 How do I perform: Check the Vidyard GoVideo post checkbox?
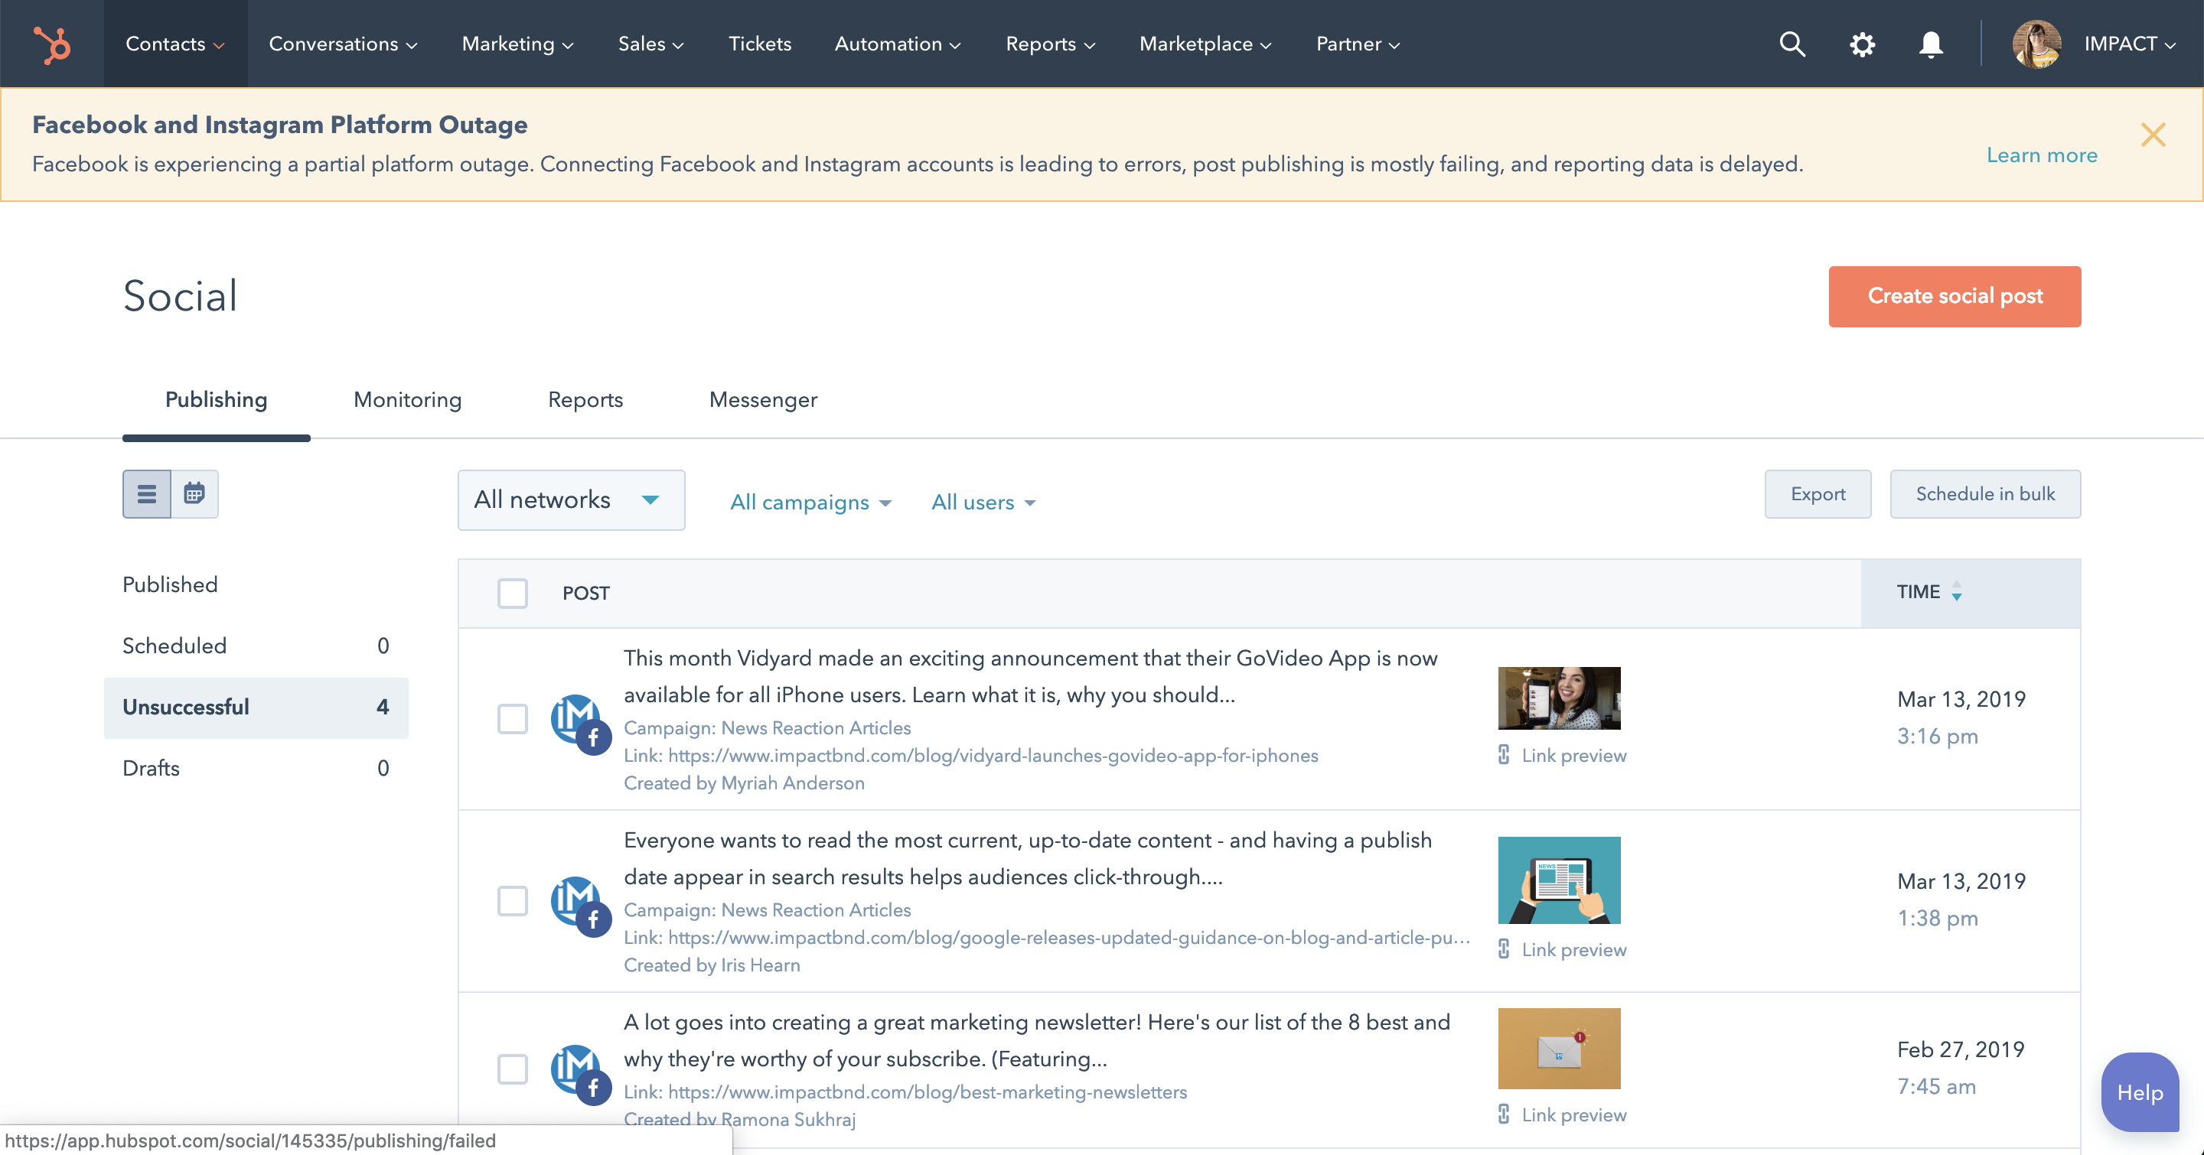513,719
